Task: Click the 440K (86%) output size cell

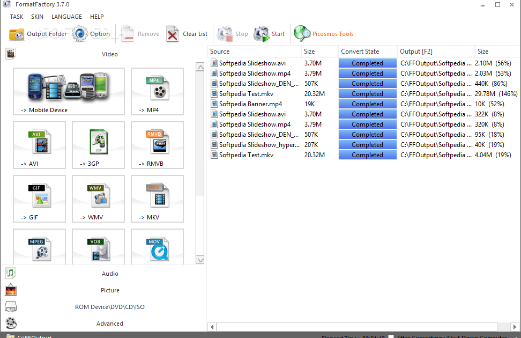Action: 491,84
